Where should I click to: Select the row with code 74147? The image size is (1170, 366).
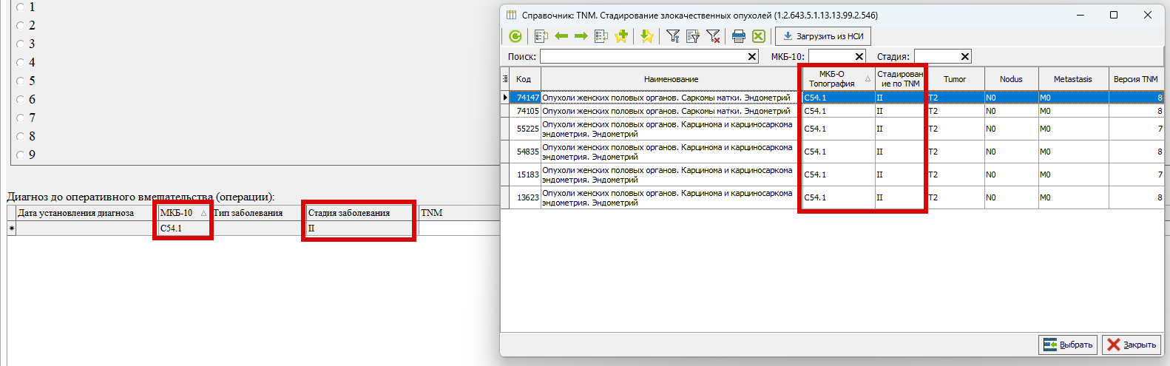(832, 98)
